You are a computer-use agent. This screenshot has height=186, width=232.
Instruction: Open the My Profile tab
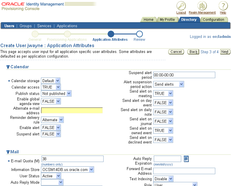pyautogui.click(x=167, y=20)
